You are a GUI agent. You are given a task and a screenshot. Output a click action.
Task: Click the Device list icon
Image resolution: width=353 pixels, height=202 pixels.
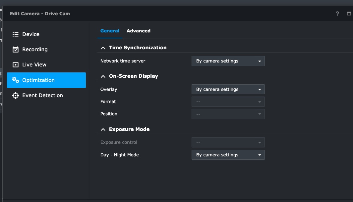[15, 34]
